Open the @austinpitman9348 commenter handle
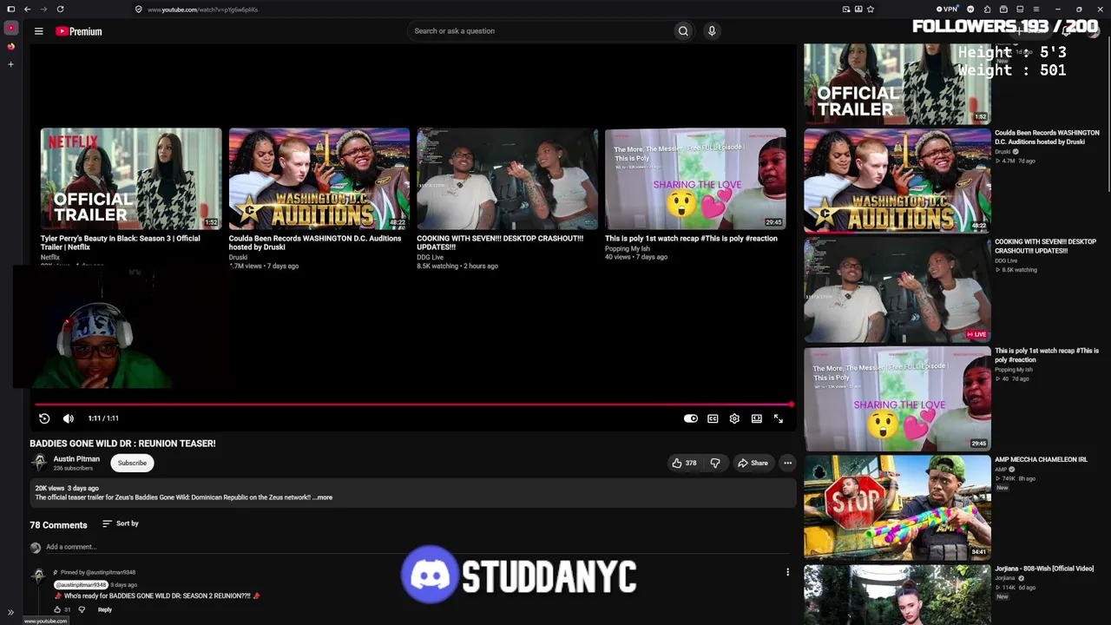 [82, 585]
